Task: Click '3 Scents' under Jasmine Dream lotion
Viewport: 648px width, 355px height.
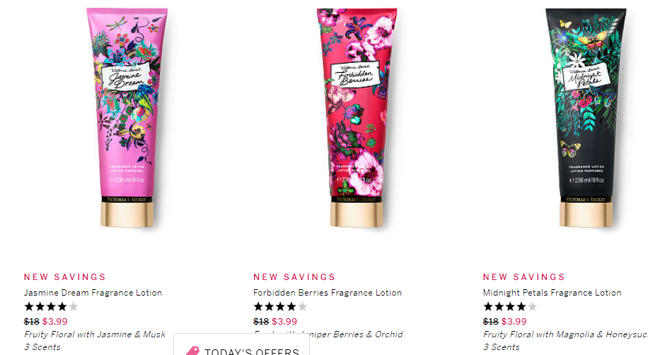Action: pos(42,347)
